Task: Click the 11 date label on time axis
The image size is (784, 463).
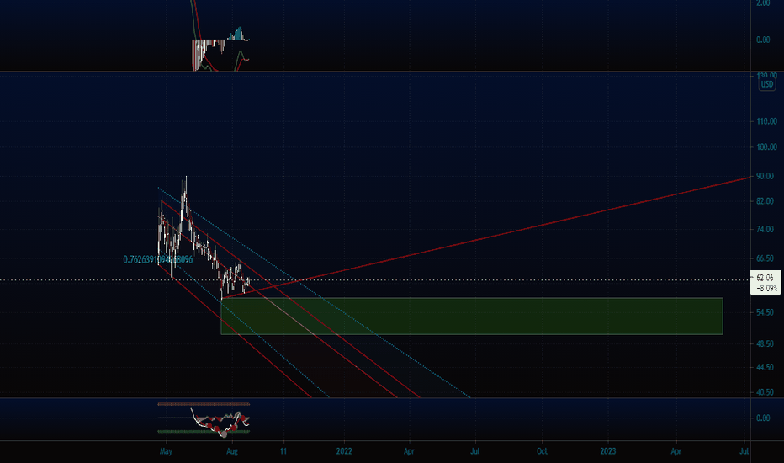Action: (x=283, y=451)
